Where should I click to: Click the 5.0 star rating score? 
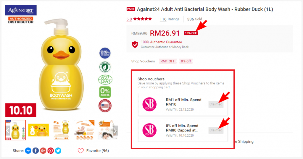point(129,19)
